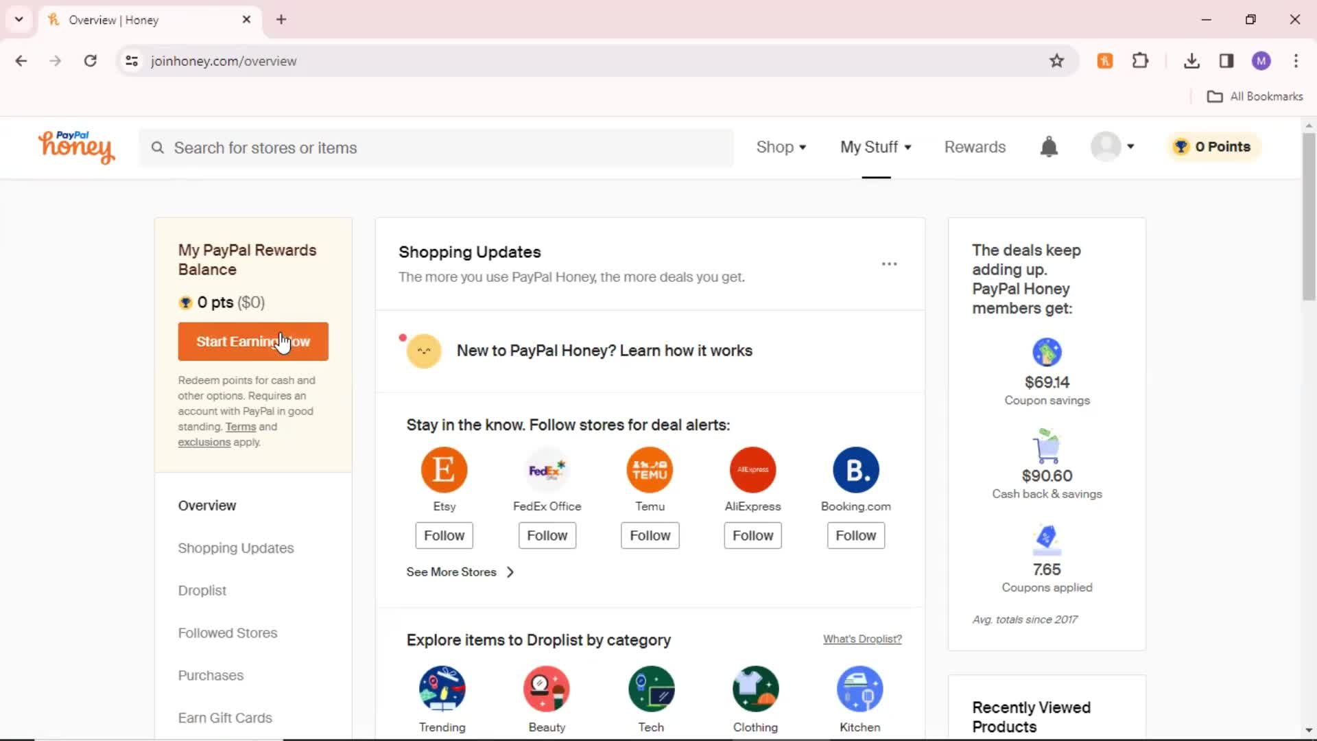
Task: Open the tab search dropdown arrow
Action: pyautogui.click(x=19, y=20)
